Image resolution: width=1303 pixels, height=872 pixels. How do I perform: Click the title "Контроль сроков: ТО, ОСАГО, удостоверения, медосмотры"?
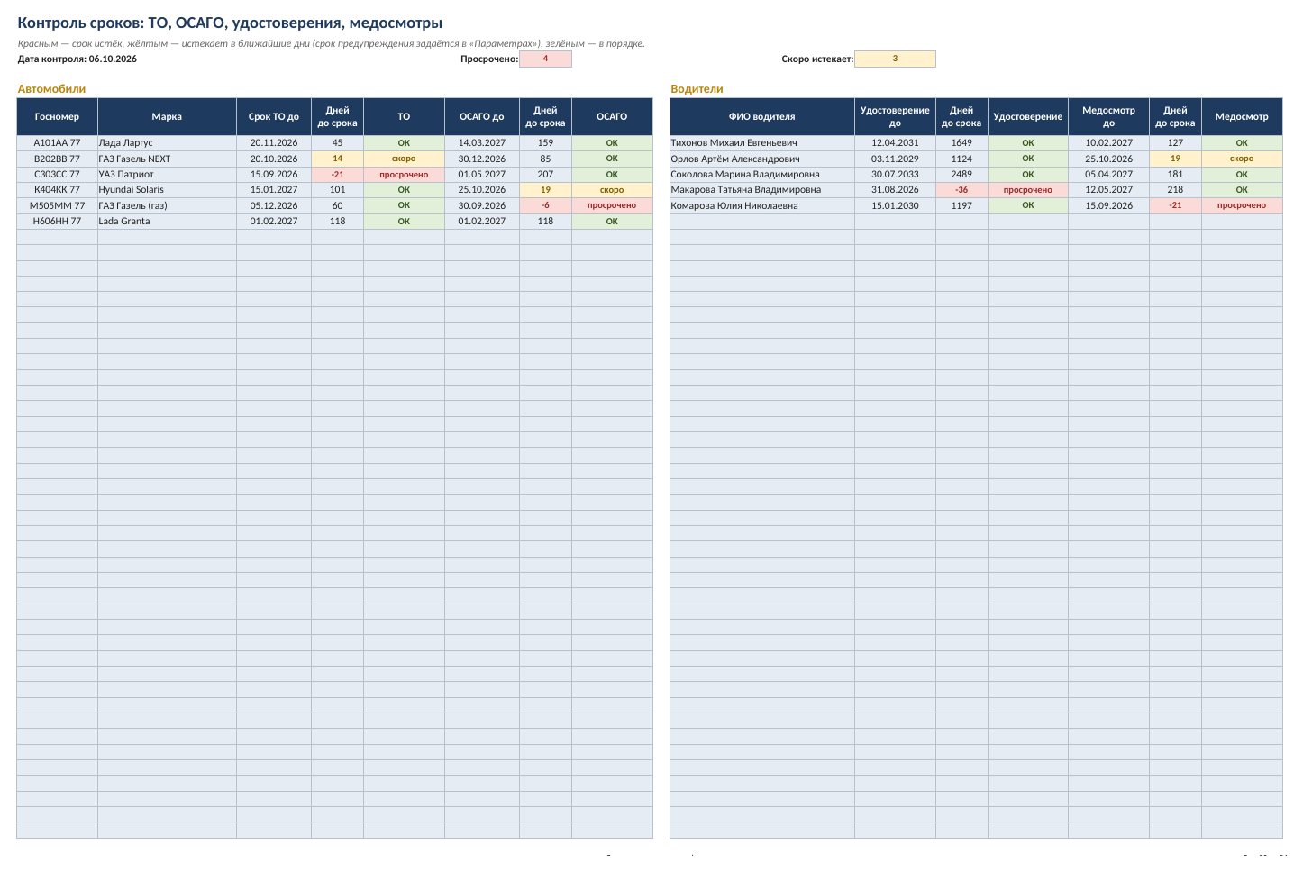coord(230,23)
